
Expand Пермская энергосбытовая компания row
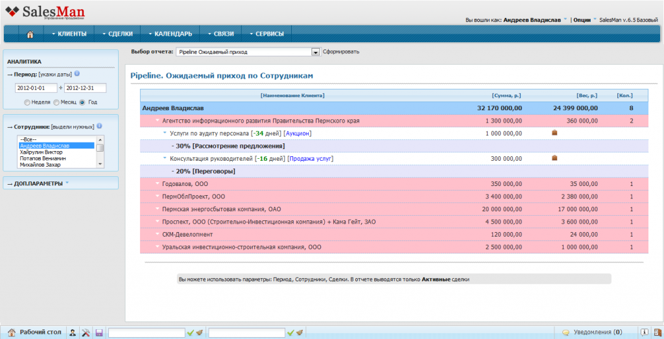click(158, 209)
